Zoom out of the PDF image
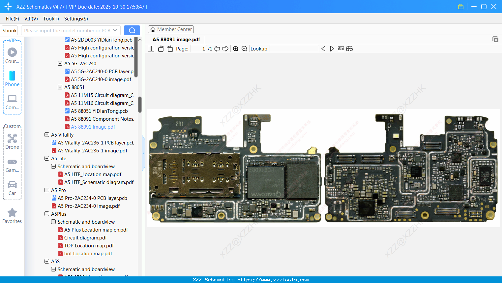This screenshot has width=502, height=283. 244,49
